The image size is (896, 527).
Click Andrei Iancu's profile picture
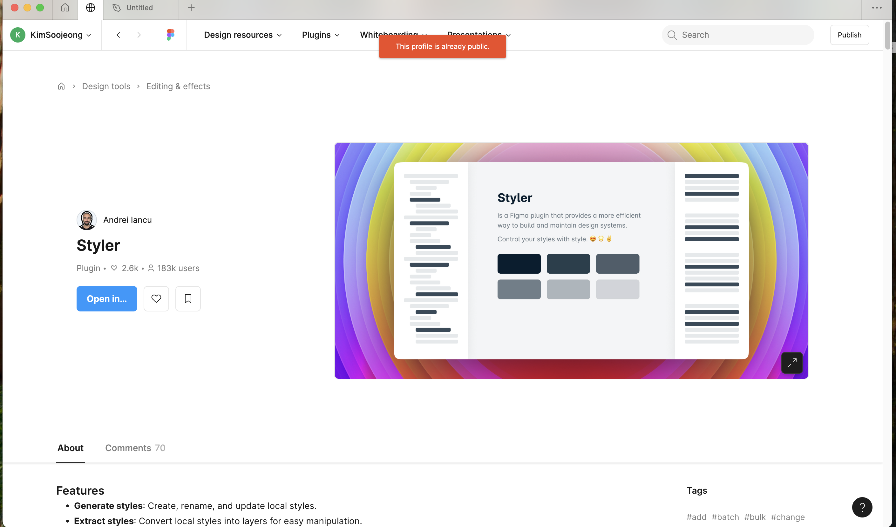coord(86,220)
